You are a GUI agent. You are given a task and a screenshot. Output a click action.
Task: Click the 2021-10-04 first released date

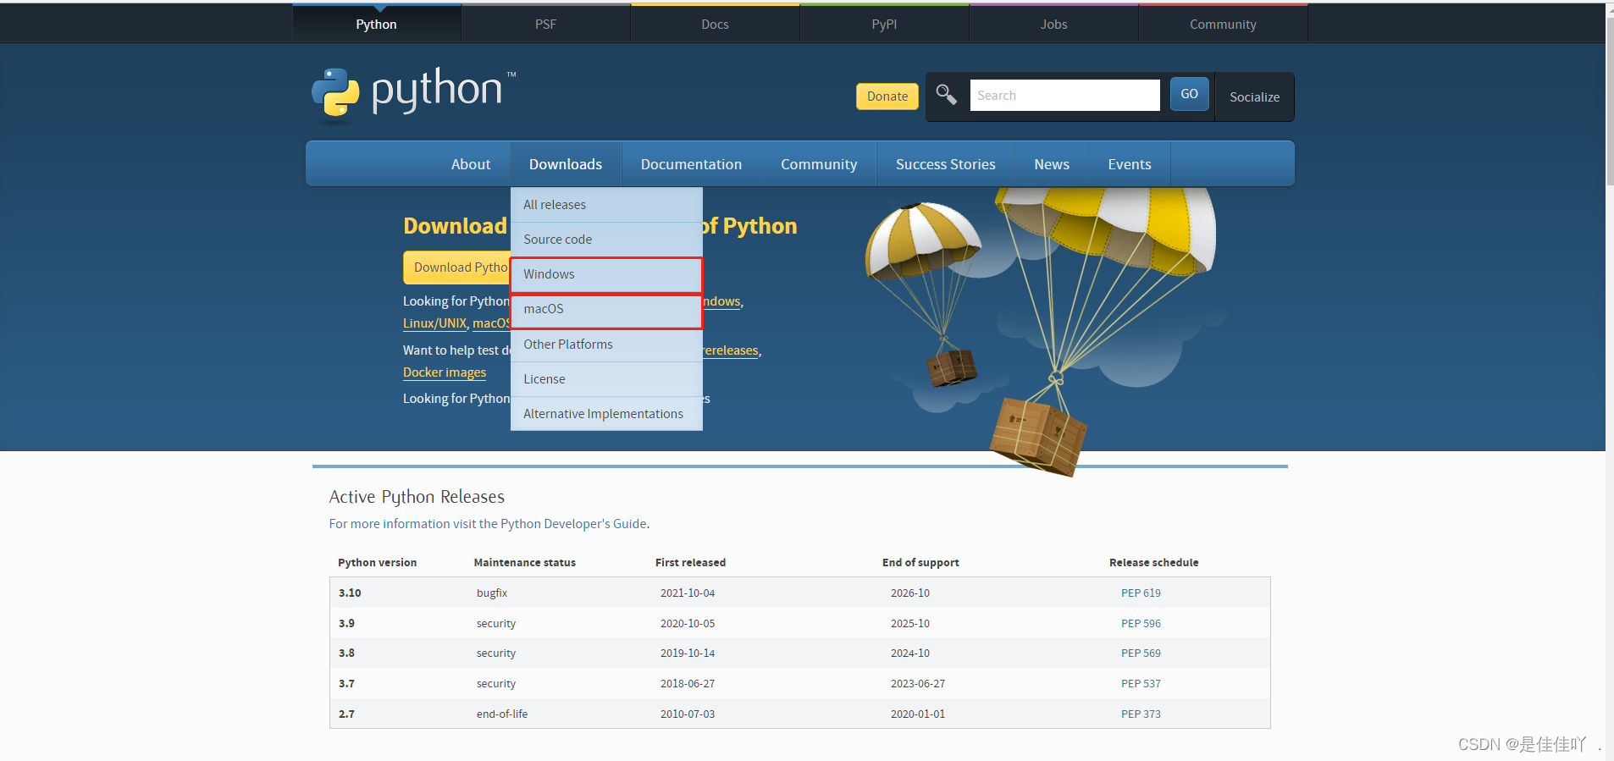point(688,593)
